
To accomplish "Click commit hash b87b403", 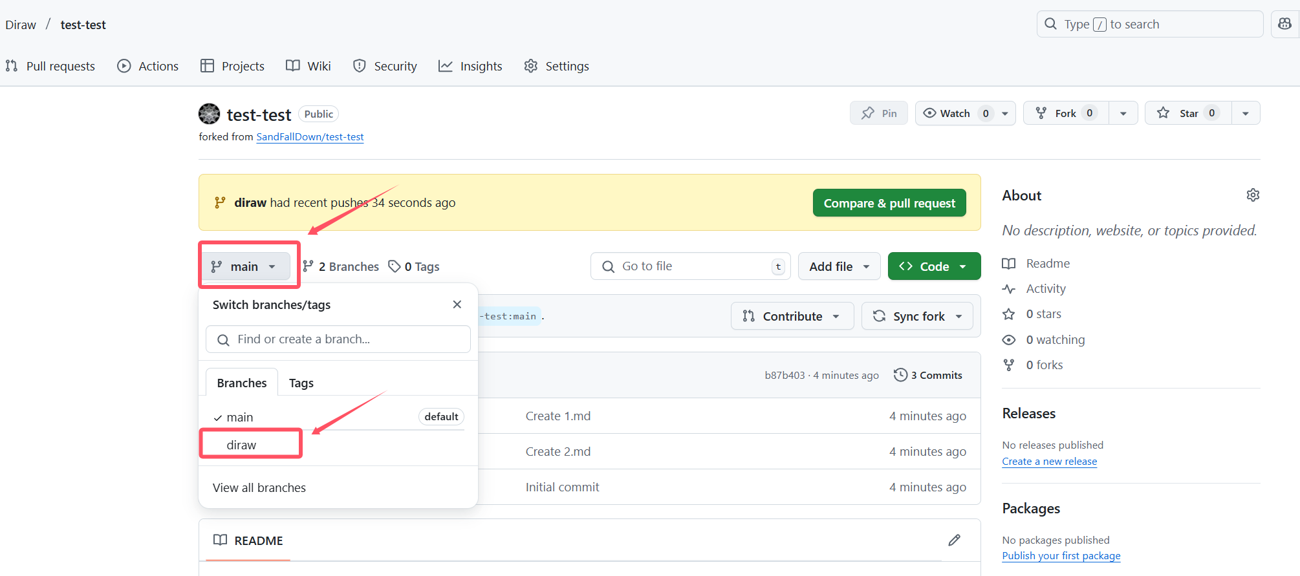I will [785, 376].
